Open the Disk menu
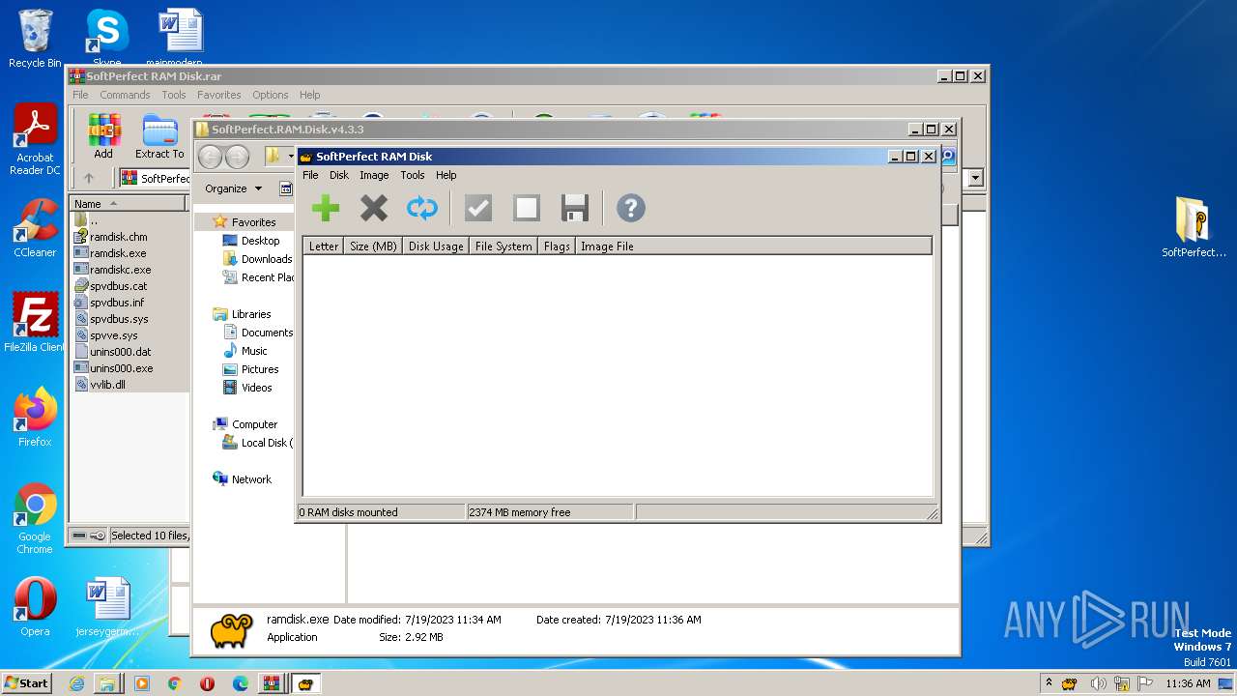This screenshot has width=1237, height=696. pyautogui.click(x=339, y=175)
